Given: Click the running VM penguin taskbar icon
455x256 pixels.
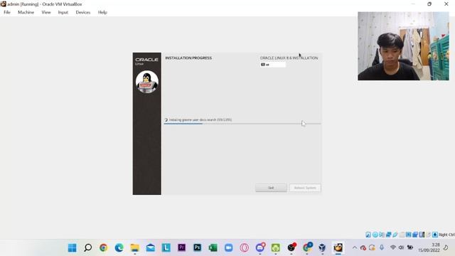Looking at the screenshot, I should pos(338,247).
